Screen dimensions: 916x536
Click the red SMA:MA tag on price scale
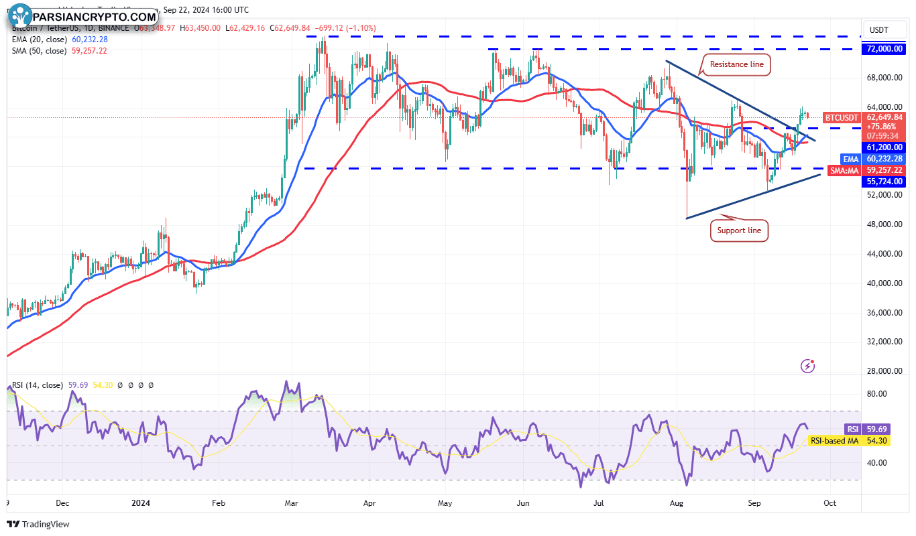pyautogui.click(x=844, y=171)
